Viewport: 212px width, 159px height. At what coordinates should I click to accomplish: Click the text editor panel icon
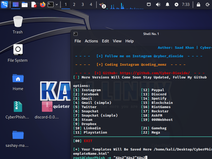[34, 5]
